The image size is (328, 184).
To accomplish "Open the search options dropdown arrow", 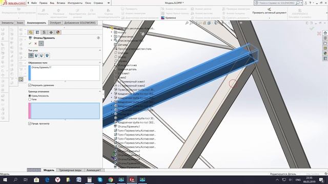I will (x=301, y=3).
